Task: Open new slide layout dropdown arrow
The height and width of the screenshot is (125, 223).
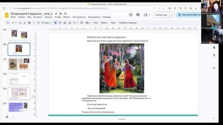Action: (x=16, y=23)
